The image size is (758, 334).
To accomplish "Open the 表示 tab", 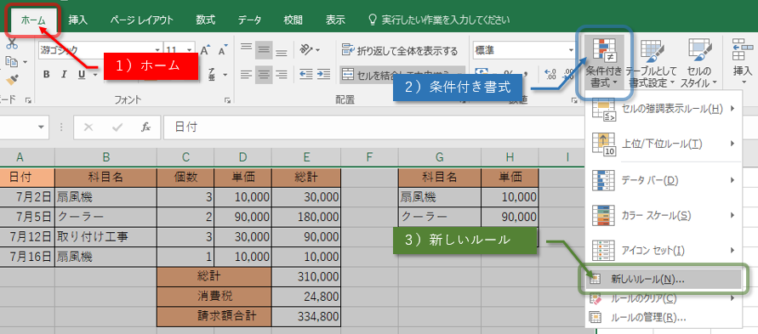I will tap(335, 20).
